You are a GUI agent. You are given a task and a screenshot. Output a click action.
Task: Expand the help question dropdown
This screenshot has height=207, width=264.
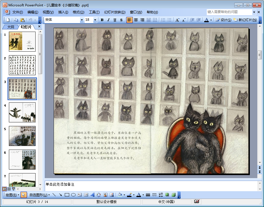click(254, 12)
